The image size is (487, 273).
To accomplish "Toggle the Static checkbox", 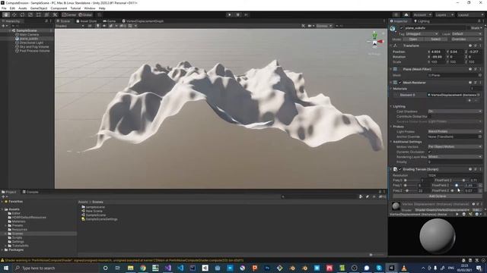I will tap(469, 28).
